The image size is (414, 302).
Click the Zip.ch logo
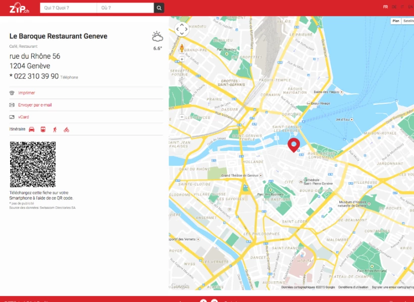pos(19,8)
